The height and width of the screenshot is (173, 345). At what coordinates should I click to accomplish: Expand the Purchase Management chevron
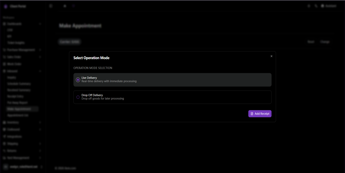40,50
